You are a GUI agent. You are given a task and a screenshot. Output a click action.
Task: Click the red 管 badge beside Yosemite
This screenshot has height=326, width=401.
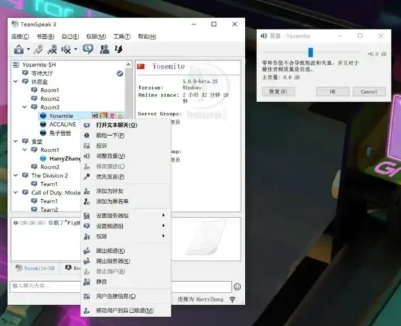[x=112, y=116]
